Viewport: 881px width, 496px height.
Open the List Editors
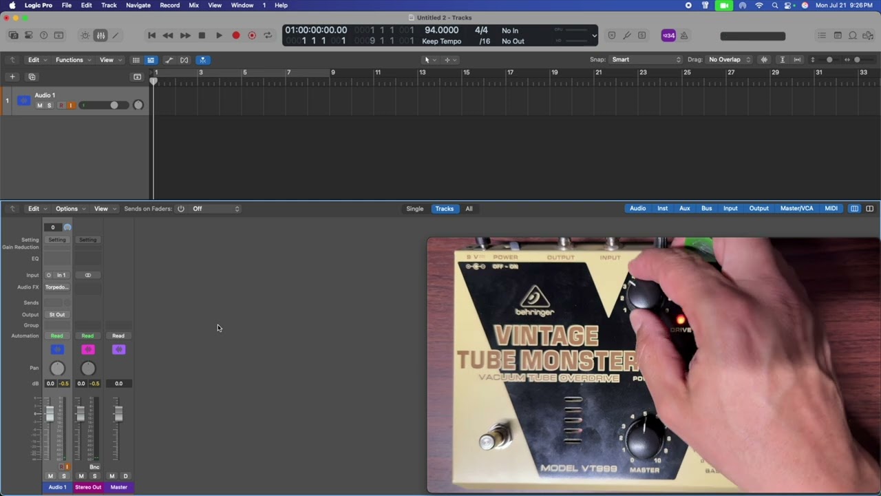[x=822, y=35]
